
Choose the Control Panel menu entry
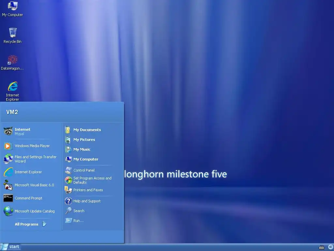pyautogui.click(x=84, y=170)
